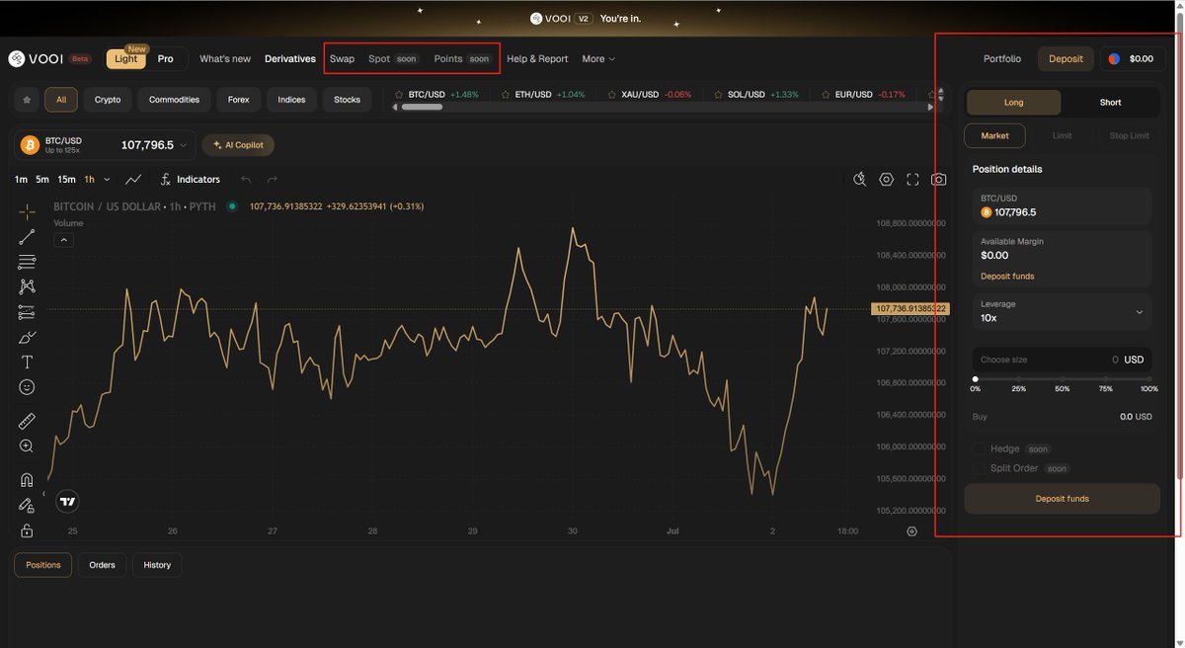
Task: Expand the timeframe interval dropdown
Action: [x=107, y=180]
